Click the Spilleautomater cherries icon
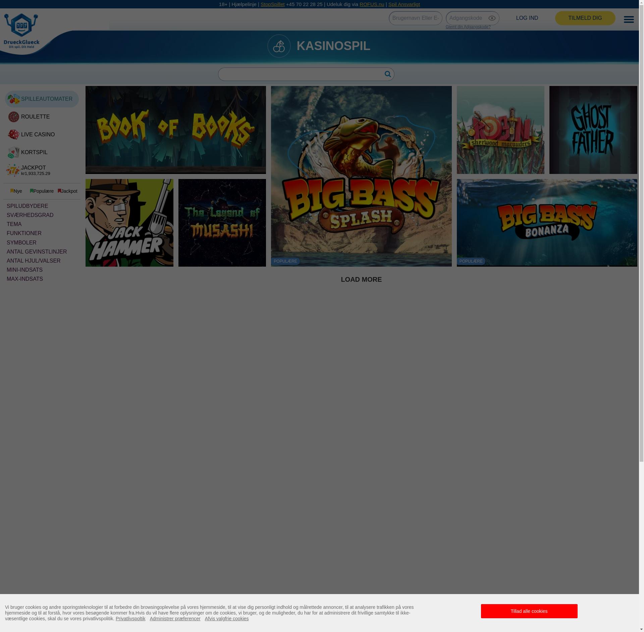Screen dimensions: 644x632 [x=14, y=99]
